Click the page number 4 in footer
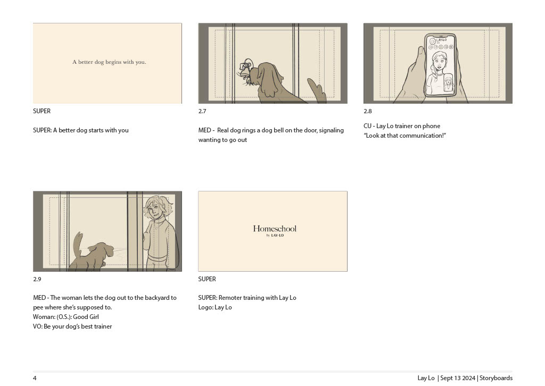545x386 pixels. coord(35,378)
